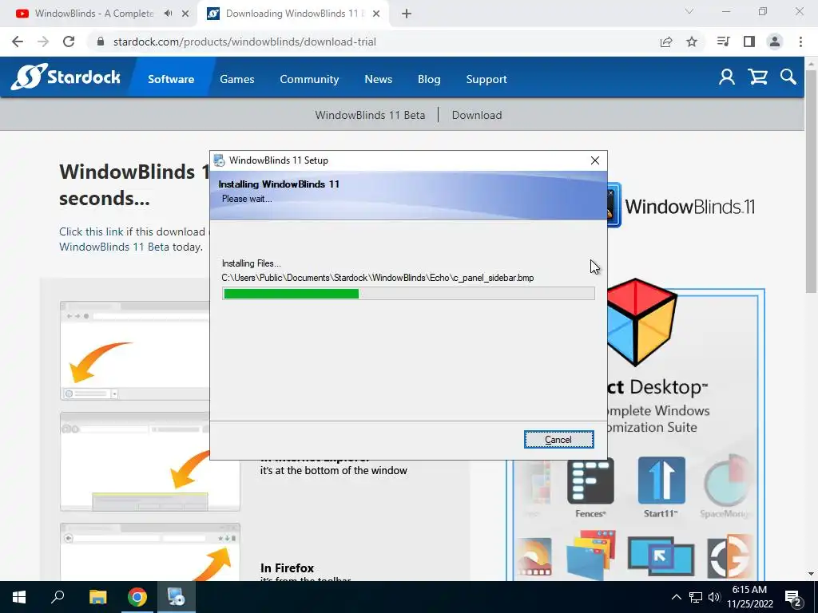818x613 pixels.
Task: Open the Software menu
Action: pyautogui.click(x=171, y=79)
